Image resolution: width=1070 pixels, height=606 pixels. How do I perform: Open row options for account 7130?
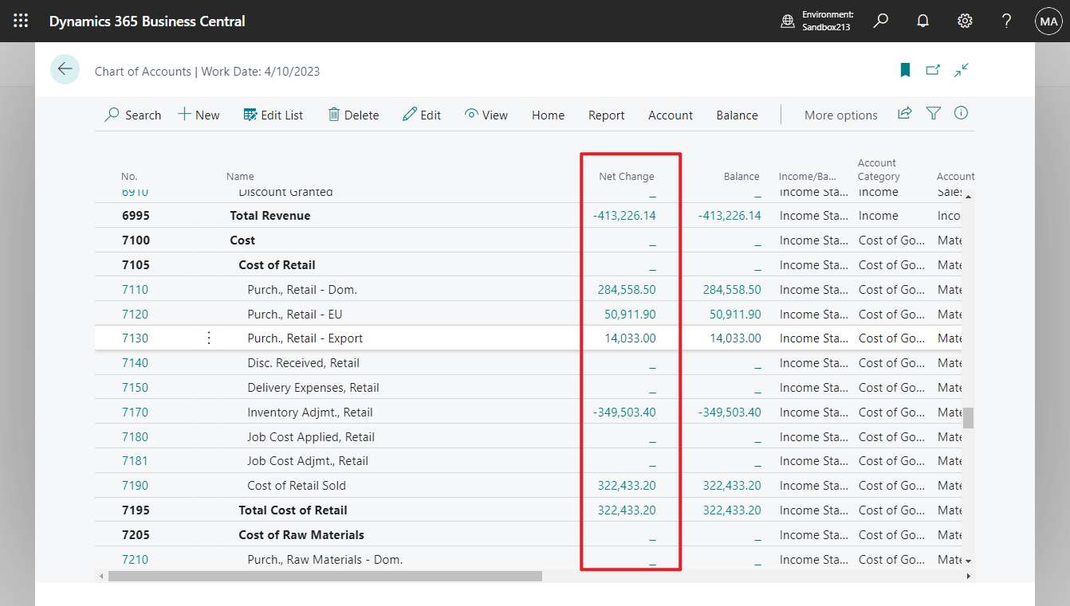pyautogui.click(x=208, y=338)
